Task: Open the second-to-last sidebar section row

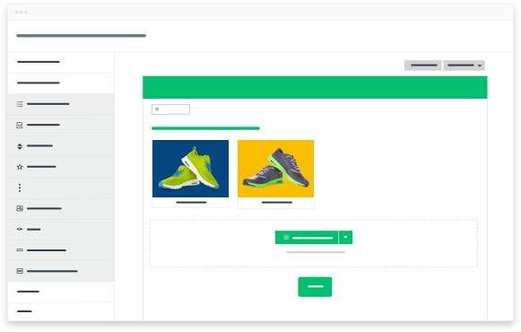Action: (61, 292)
